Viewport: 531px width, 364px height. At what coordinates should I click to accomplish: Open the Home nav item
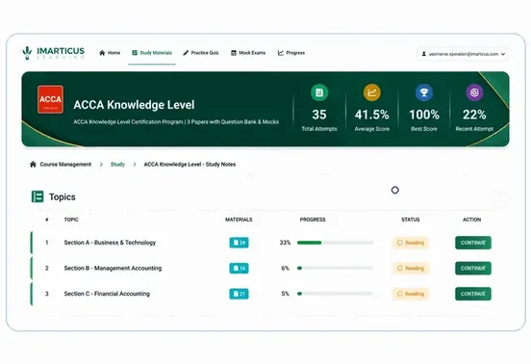click(110, 53)
